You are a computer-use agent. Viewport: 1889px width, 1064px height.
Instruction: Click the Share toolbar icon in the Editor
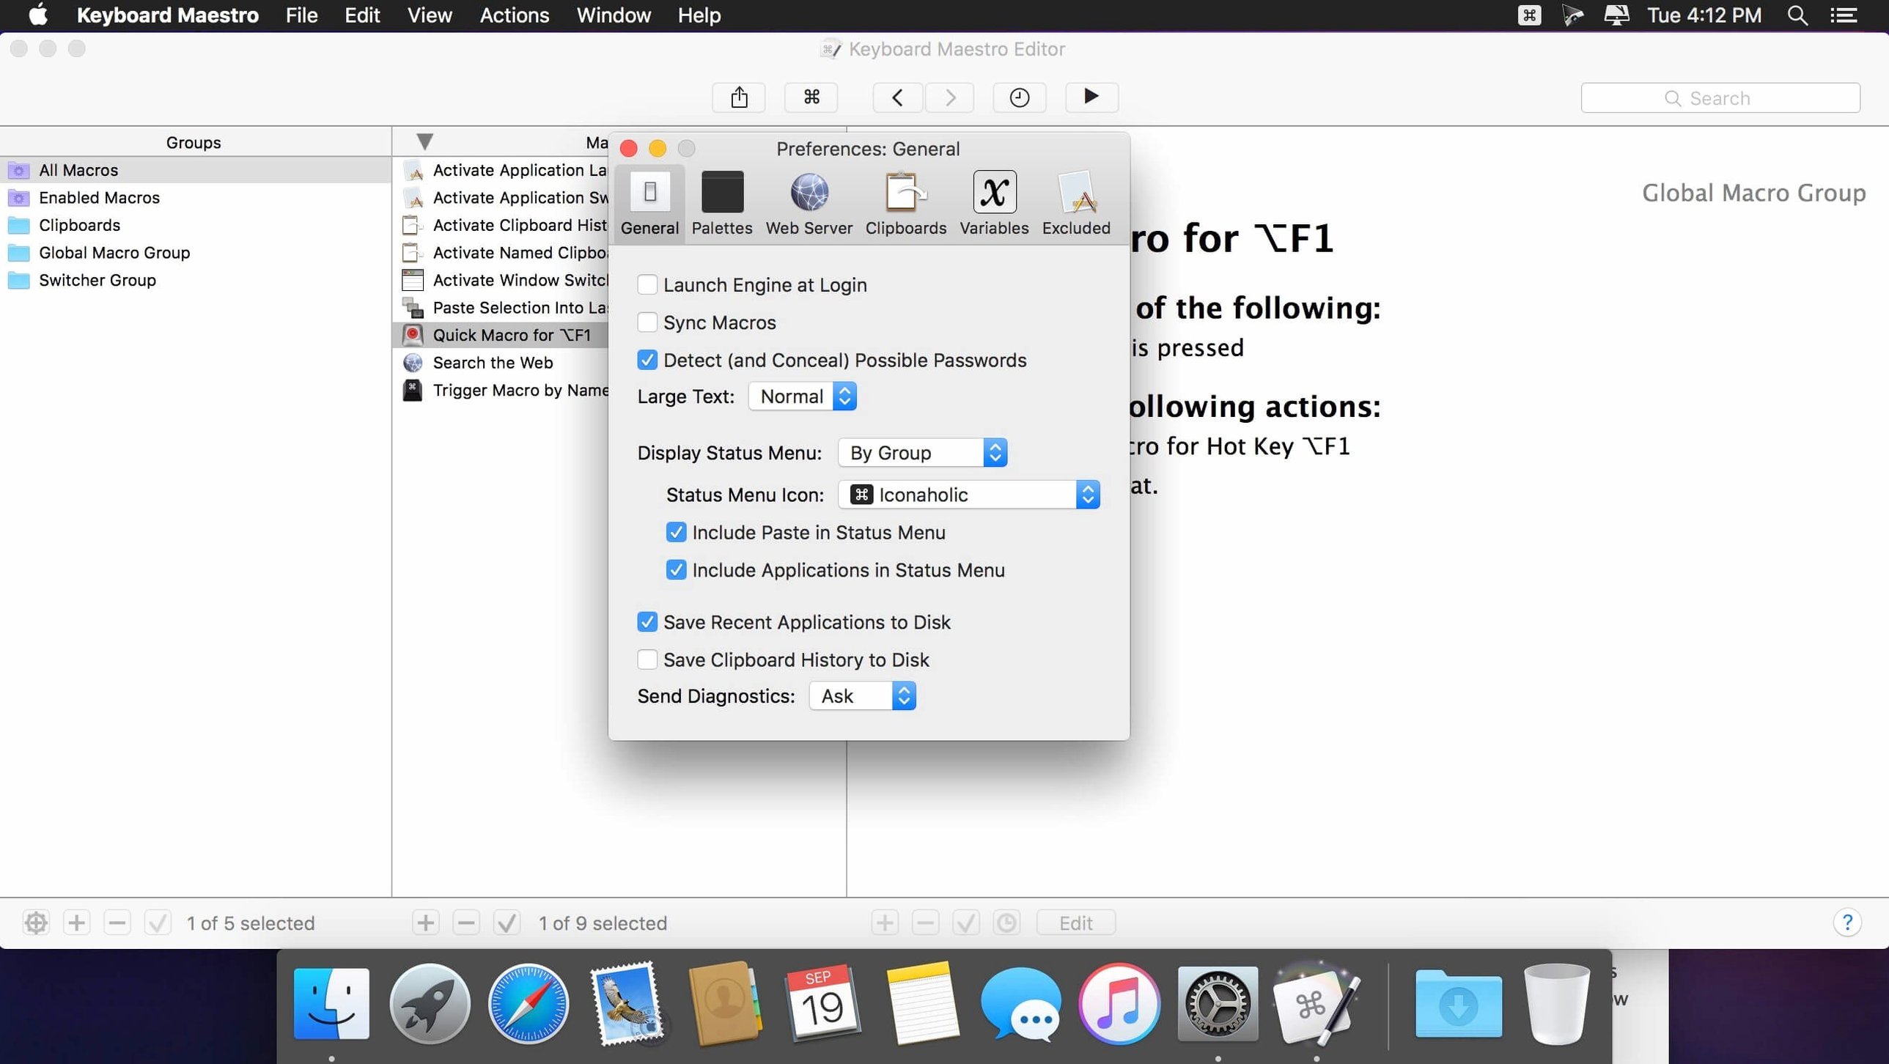pyautogui.click(x=738, y=97)
